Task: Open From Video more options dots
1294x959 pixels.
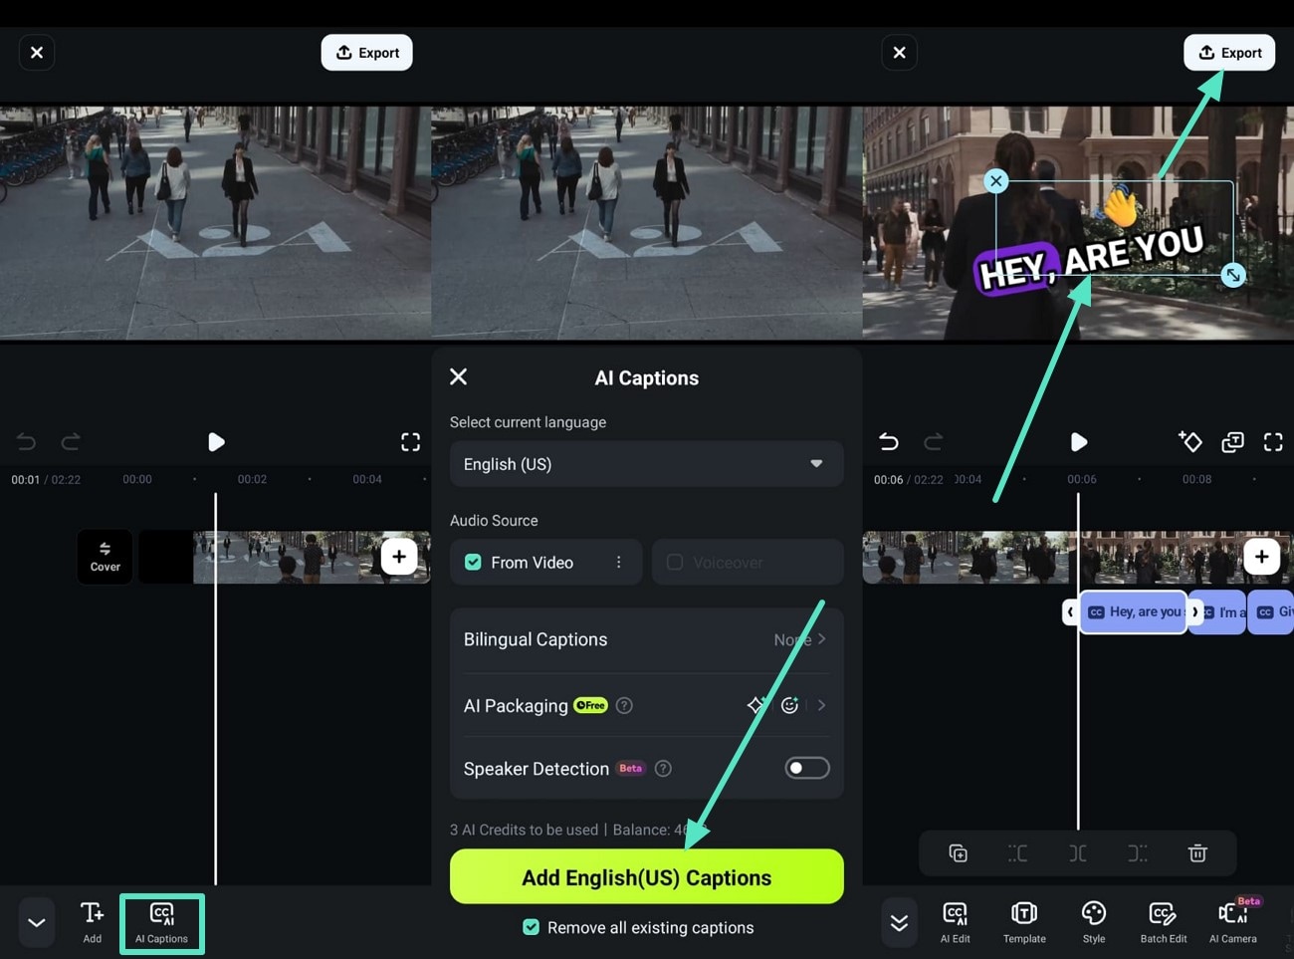Action: [x=618, y=563]
